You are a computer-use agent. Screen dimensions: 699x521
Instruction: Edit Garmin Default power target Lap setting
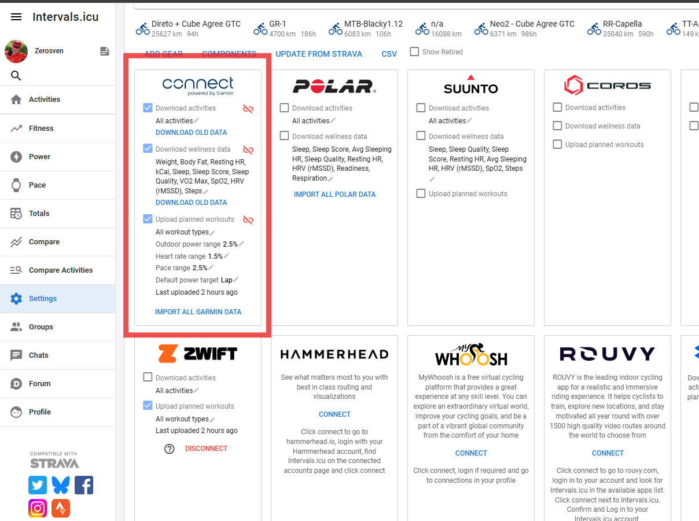pos(236,280)
